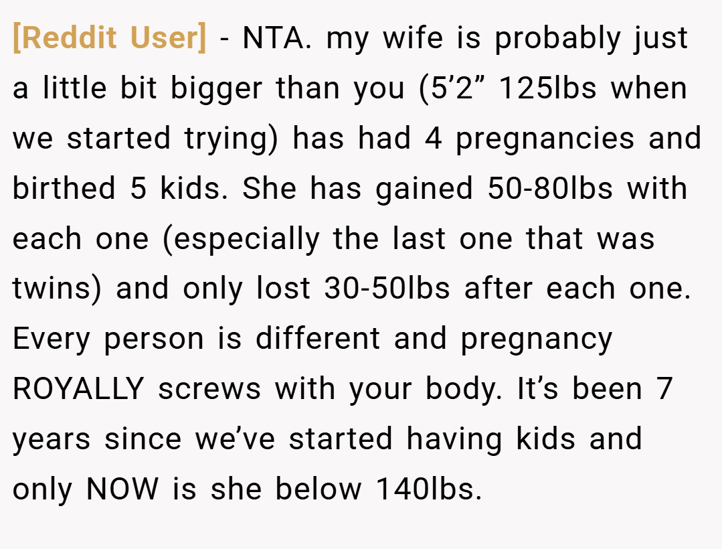Click the "125lbs" weight text

(x=547, y=88)
